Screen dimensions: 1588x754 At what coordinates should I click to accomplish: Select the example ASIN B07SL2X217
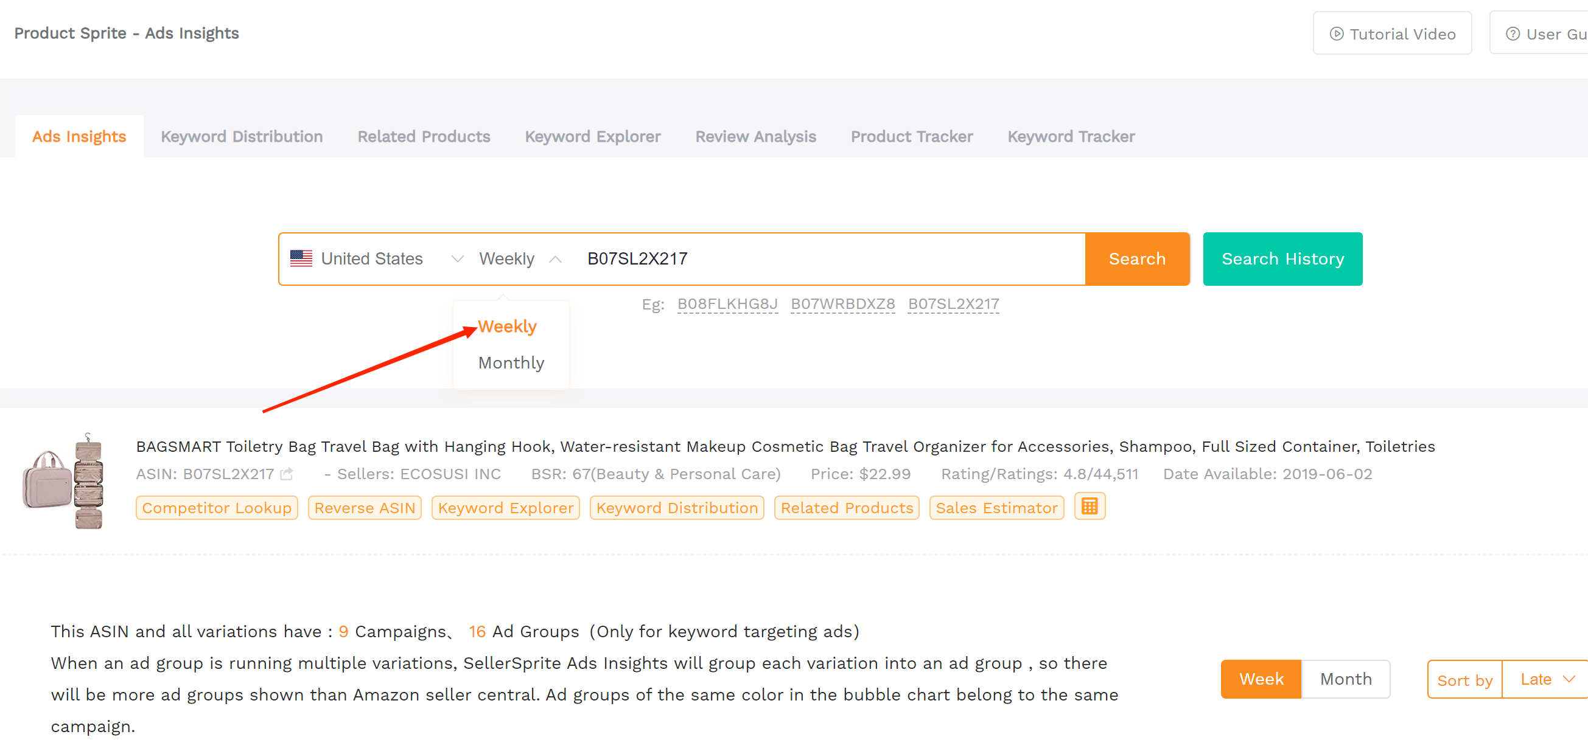pos(953,304)
